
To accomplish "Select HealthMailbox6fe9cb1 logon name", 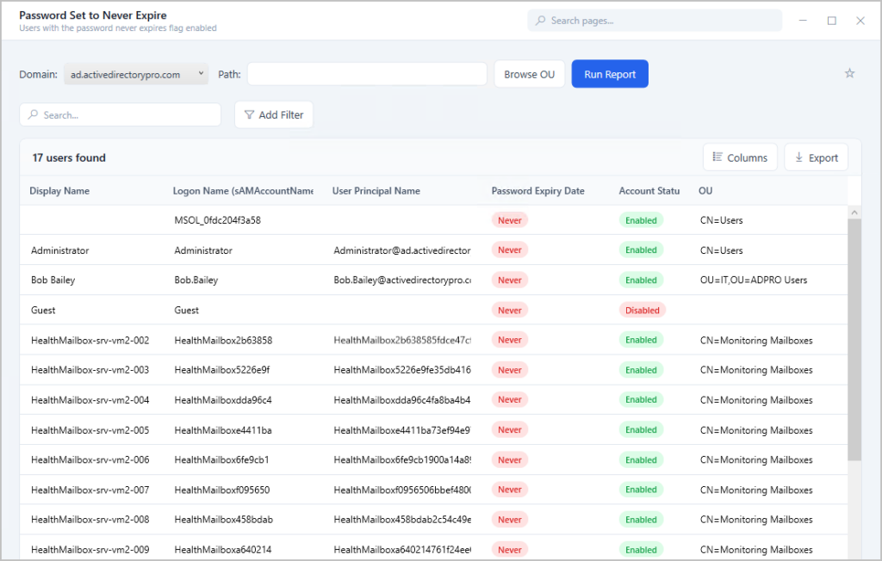I will (221, 459).
